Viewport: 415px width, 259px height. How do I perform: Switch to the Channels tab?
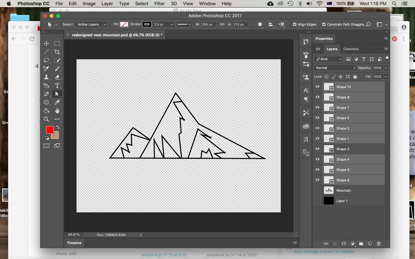point(351,49)
